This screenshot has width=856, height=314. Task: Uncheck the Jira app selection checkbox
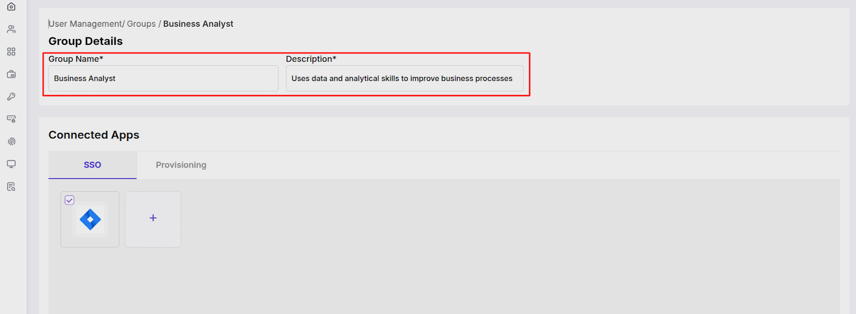[x=70, y=200]
